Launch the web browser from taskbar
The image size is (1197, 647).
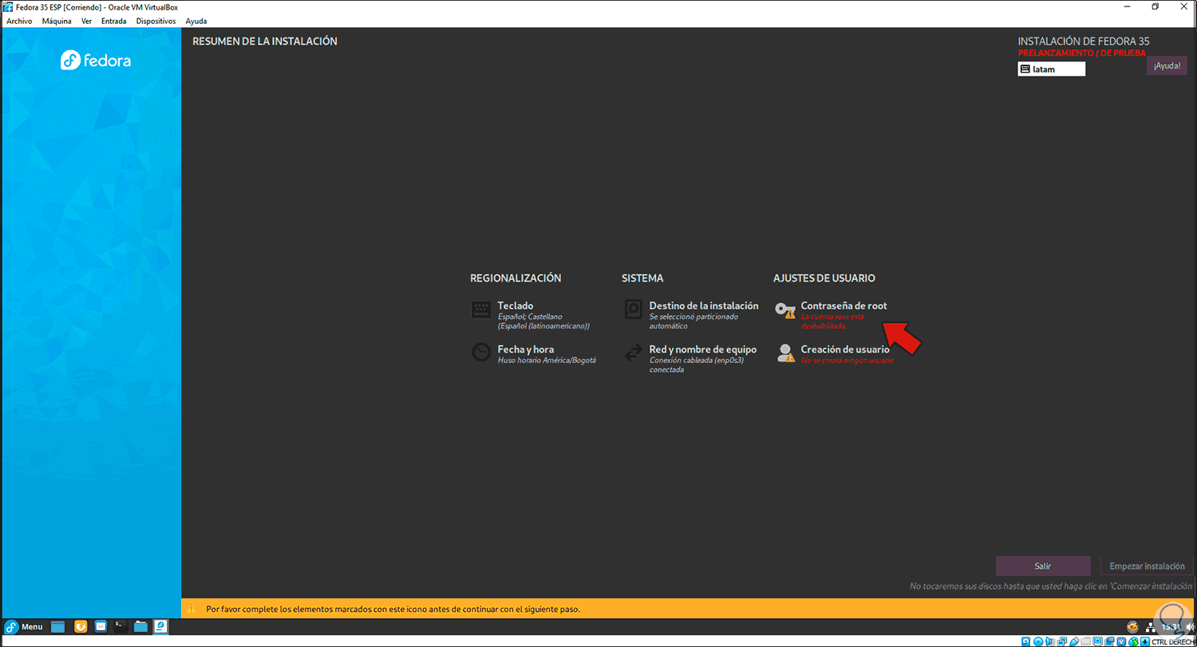(81, 627)
